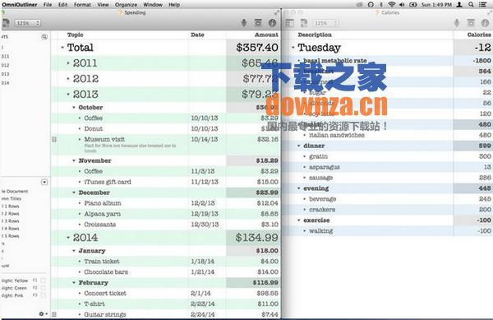Collapse the October group
Image resolution: width=493 pixels, height=320 pixels.
pyautogui.click(x=74, y=108)
